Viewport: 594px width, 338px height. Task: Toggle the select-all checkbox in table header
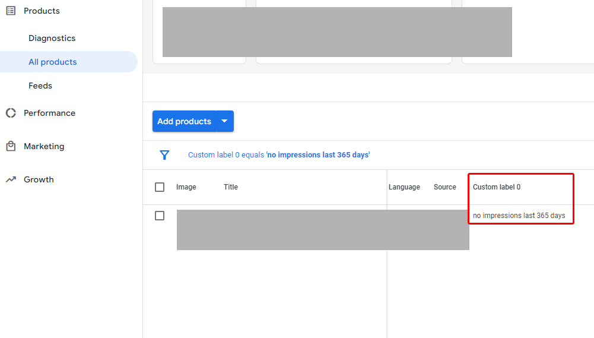pyautogui.click(x=160, y=187)
